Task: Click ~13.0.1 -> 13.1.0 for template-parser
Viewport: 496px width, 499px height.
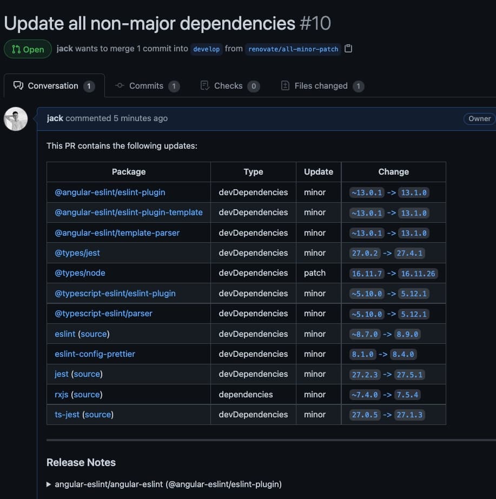Action: pyautogui.click(x=389, y=233)
